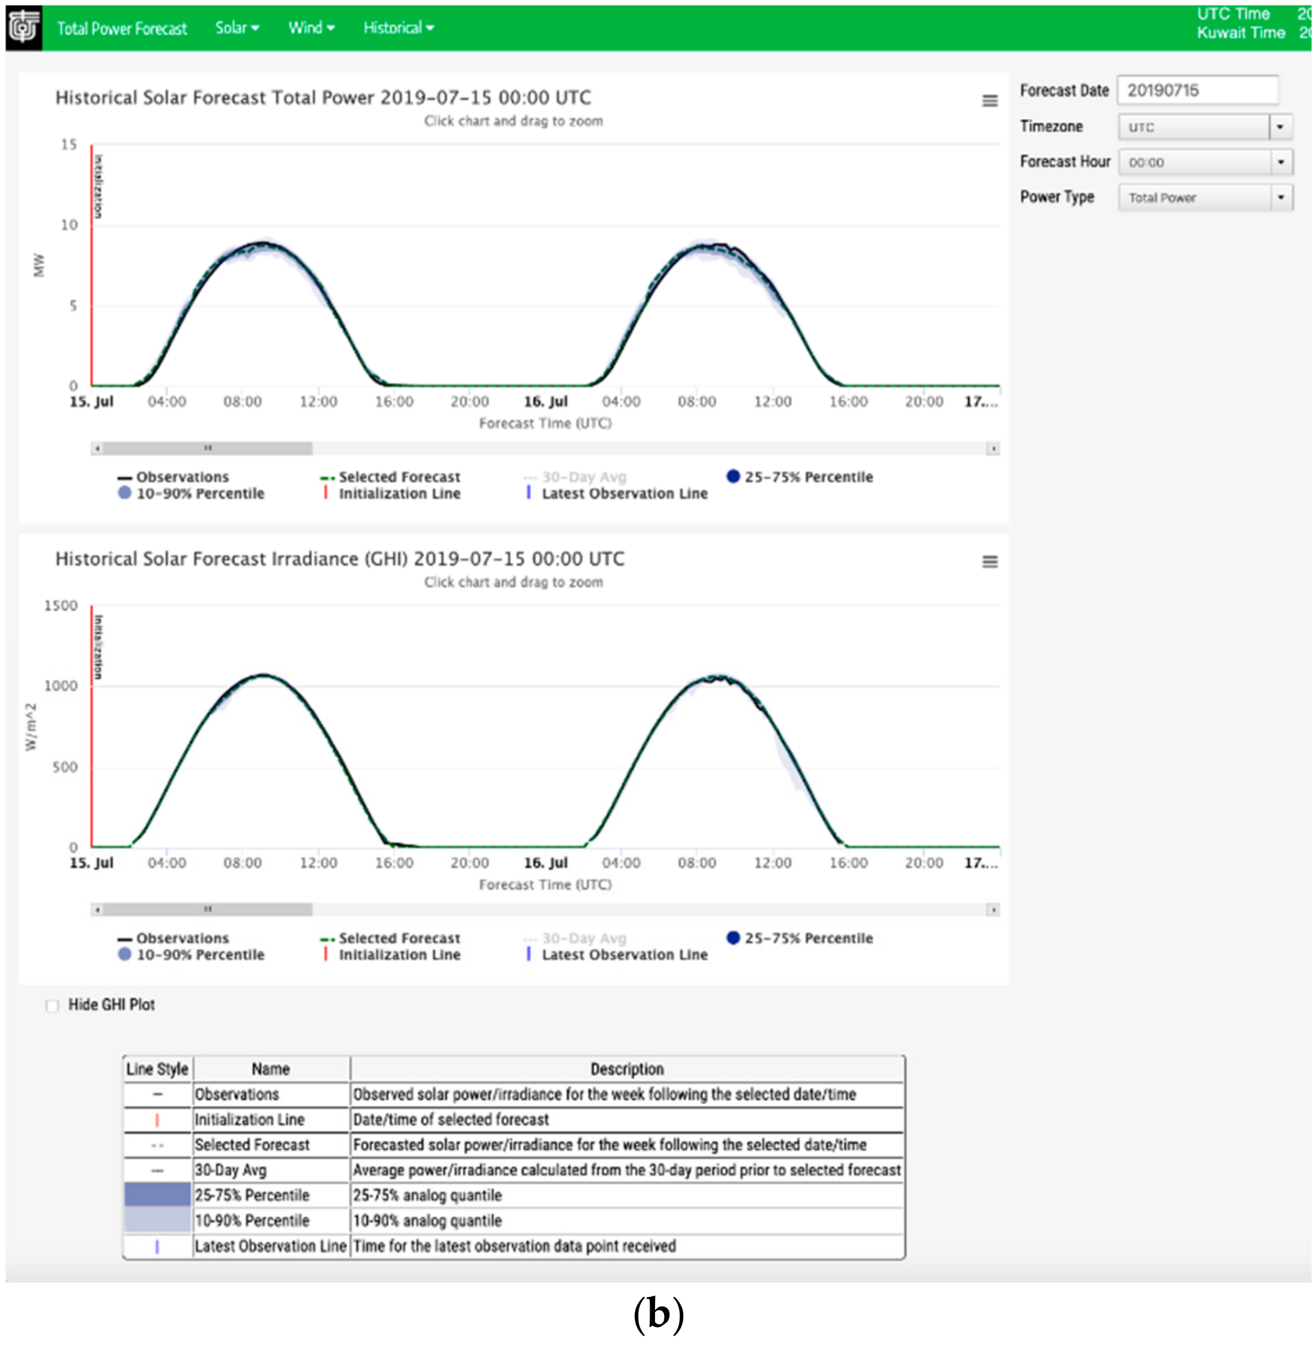Click left scroll arrow under GHI chart
1316x1345 pixels.
point(97,909)
